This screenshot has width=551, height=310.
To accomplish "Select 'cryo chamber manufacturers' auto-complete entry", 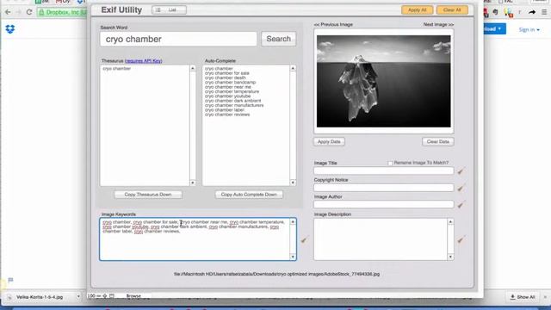I will (234, 105).
